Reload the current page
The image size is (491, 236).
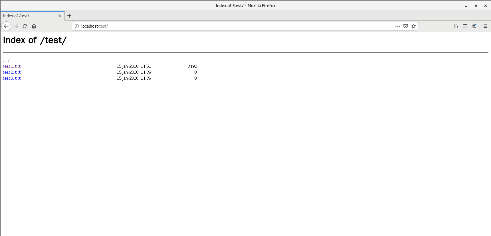click(x=25, y=26)
